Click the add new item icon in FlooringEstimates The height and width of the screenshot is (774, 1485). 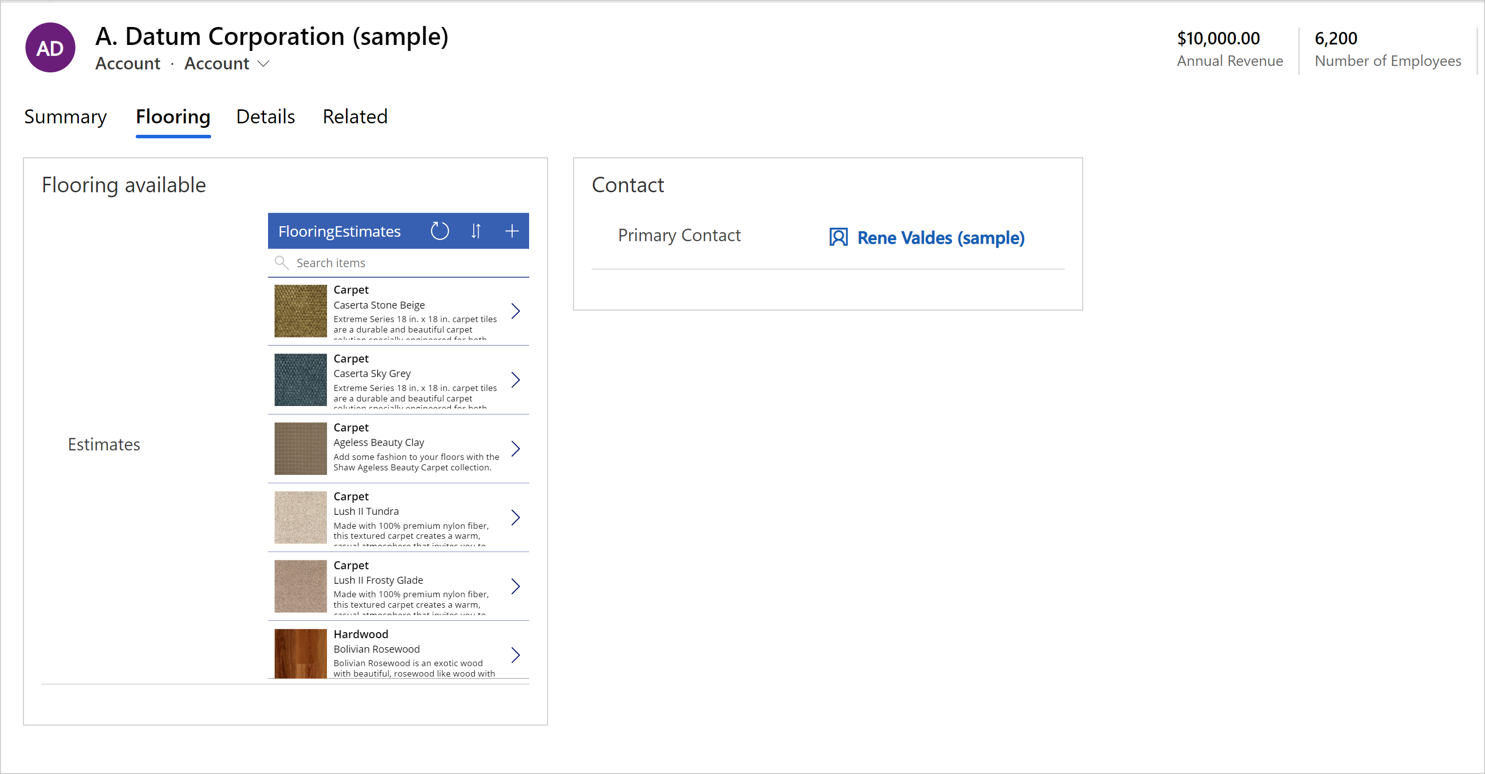point(513,231)
